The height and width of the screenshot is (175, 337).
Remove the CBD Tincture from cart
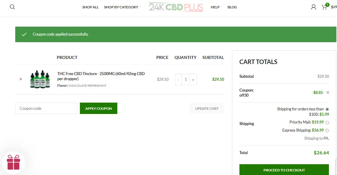point(21,79)
